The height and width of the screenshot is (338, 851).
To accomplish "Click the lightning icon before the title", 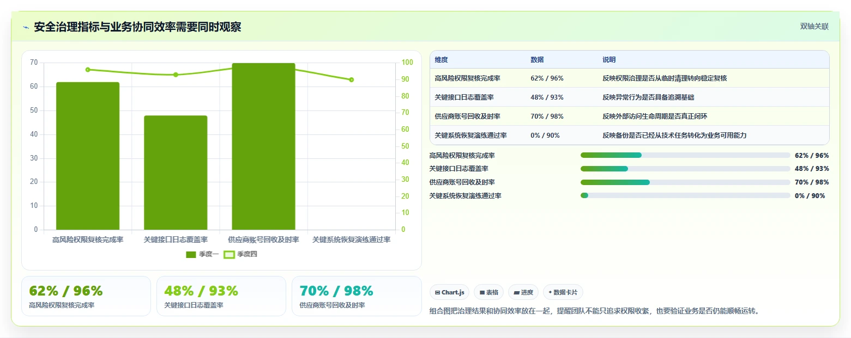I will [26, 27].
